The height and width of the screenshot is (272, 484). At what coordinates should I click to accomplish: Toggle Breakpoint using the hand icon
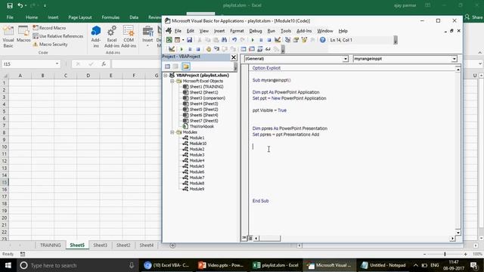coord(209,49)
